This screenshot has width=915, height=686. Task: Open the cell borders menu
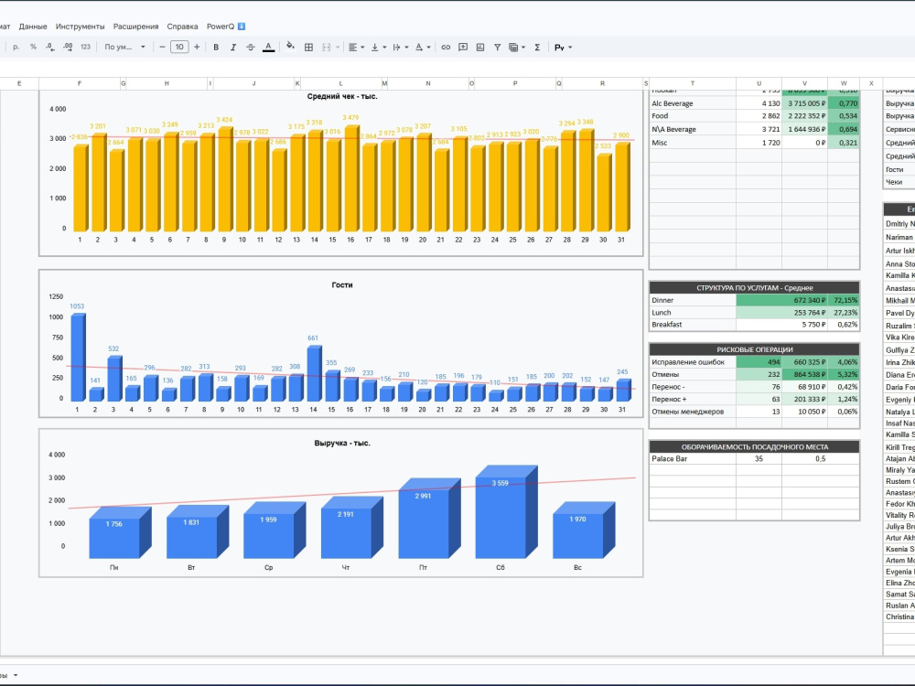[308, 48]
